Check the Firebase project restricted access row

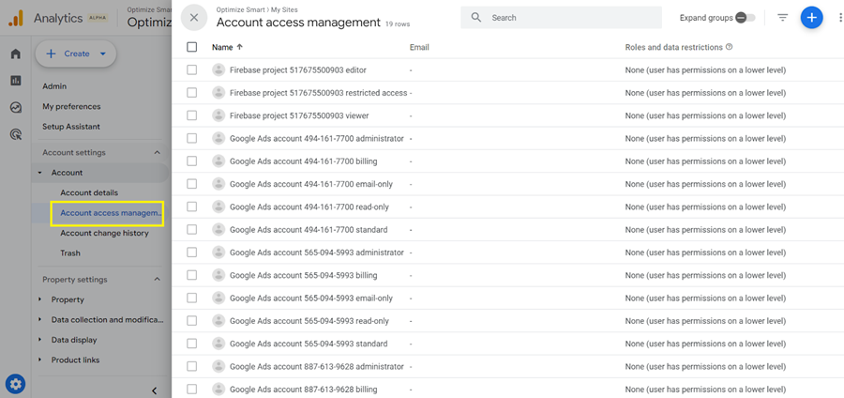coord(191,93)
